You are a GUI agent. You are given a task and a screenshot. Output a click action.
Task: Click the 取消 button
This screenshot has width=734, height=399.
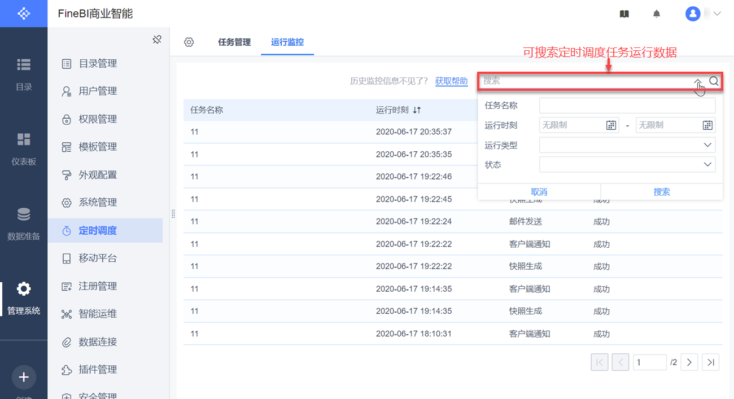539,192
